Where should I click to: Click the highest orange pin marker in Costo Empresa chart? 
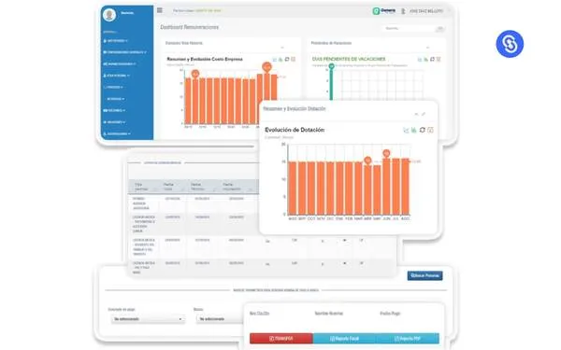coord(266,67)
